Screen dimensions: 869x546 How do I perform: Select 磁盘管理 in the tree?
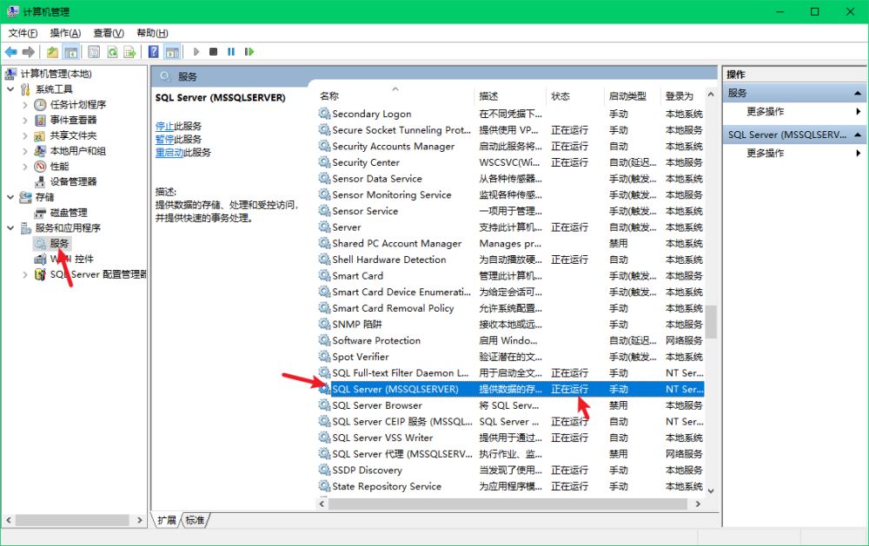tap(69, 213)
